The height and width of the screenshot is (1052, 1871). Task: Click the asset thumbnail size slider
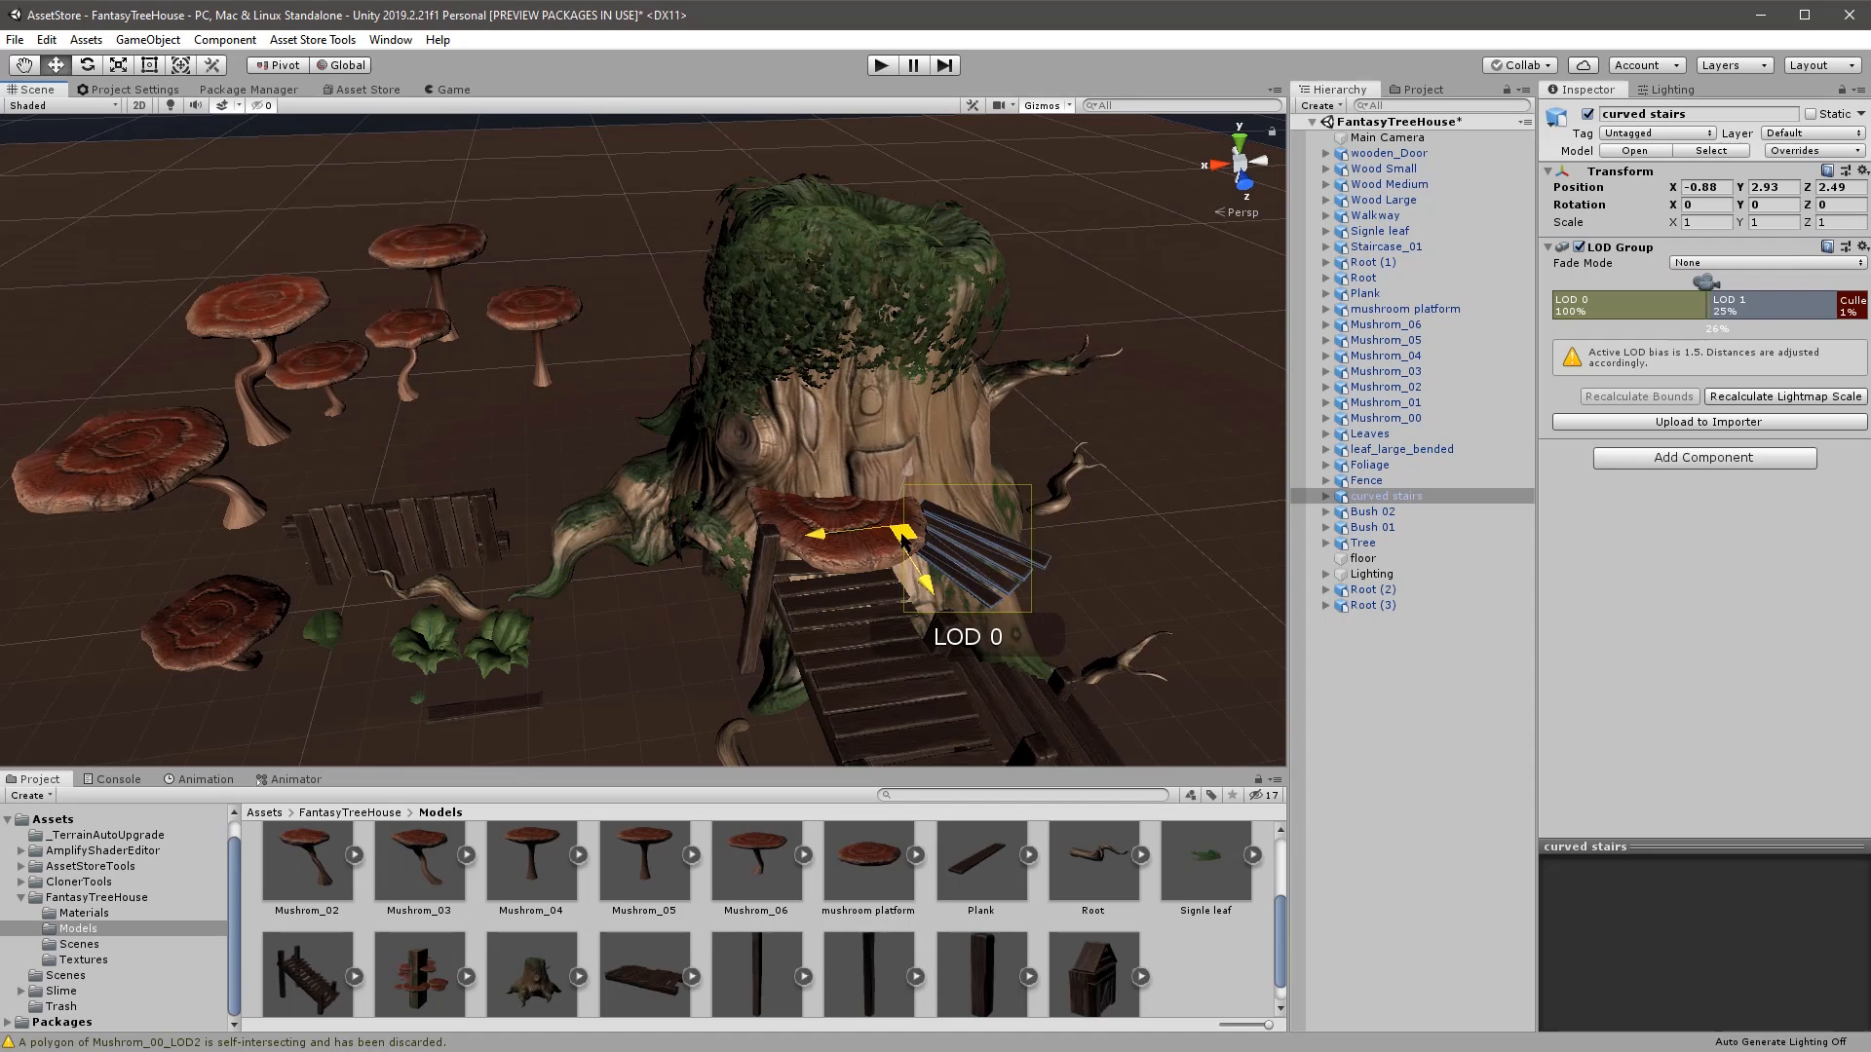coord(1246,1025)
